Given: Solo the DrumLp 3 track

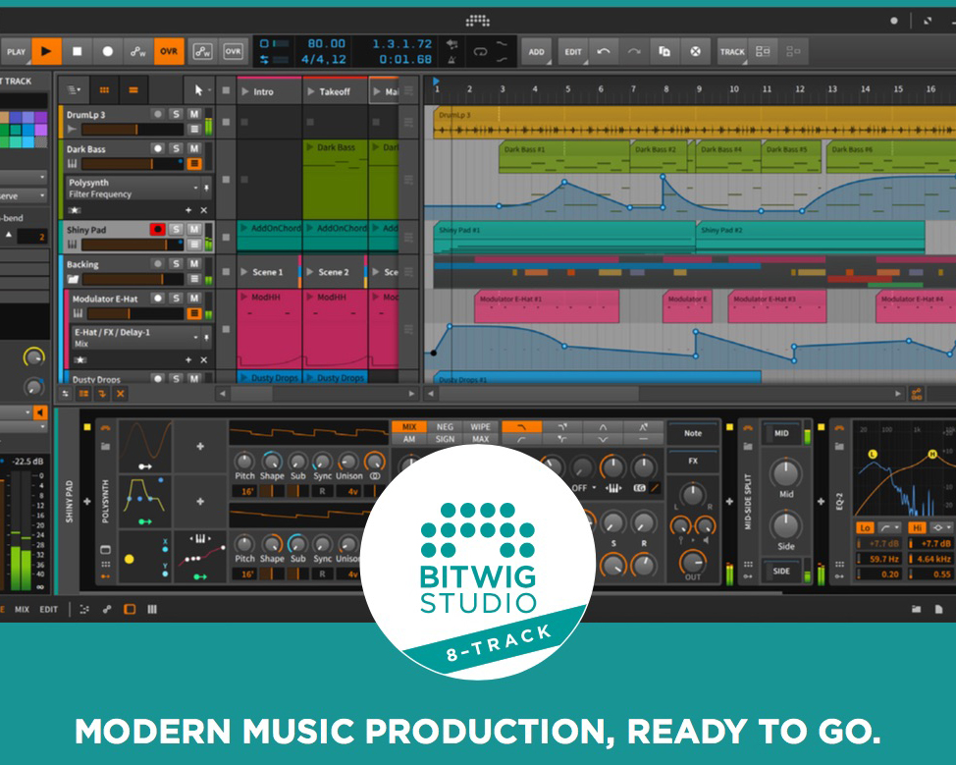Looking at the screenshot, I should coord(177,114).
